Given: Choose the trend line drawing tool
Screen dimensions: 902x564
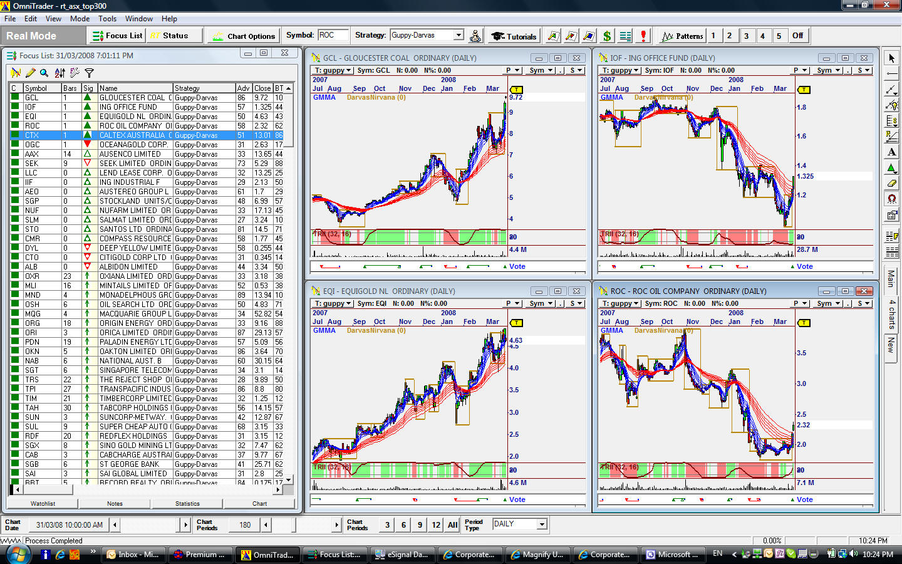Looking at the screenshot, I should pyautogui.click(x=891, y=90).
